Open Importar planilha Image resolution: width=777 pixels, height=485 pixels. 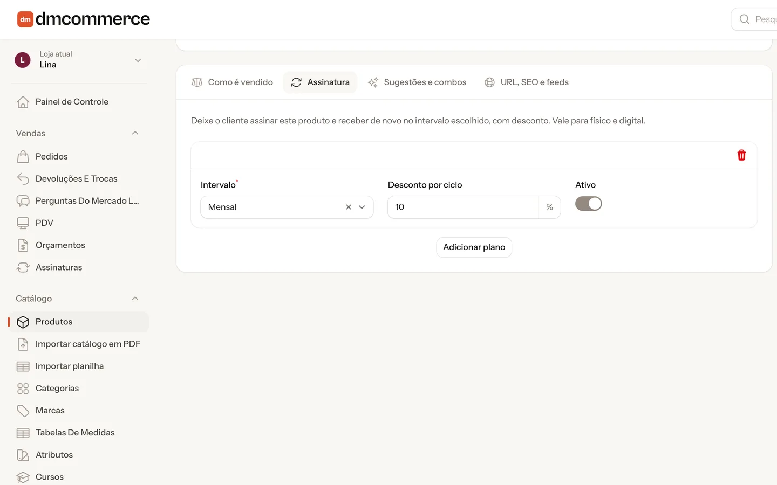click(x=79, y=366)
